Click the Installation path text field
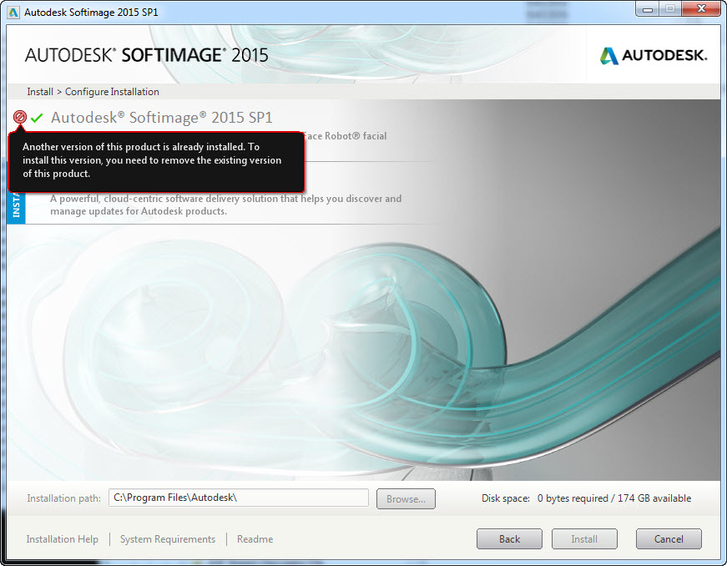This screenshot has height=566, width=727. (x=238, y=498)
